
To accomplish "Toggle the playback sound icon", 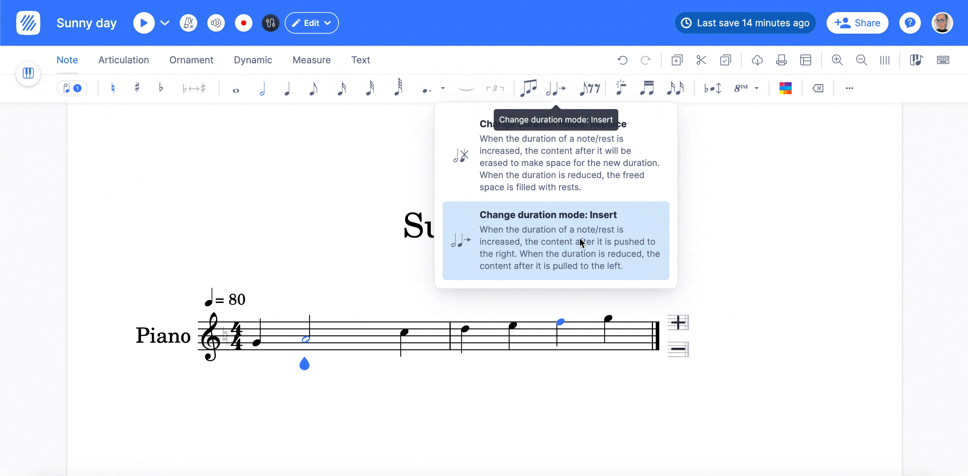I will tap(216, 23).
